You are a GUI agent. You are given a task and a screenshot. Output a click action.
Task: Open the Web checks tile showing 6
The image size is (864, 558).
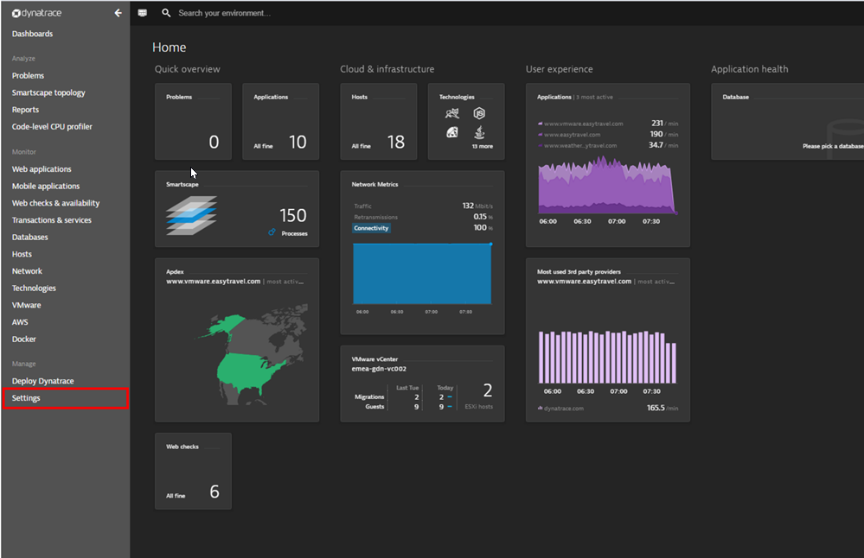point(193,471)
